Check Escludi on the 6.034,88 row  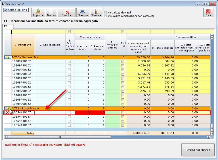point(123,66)
